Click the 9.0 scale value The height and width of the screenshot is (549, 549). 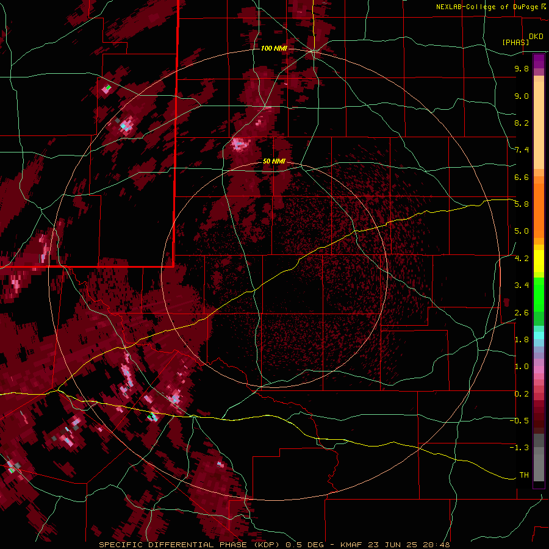coord(522,96)
